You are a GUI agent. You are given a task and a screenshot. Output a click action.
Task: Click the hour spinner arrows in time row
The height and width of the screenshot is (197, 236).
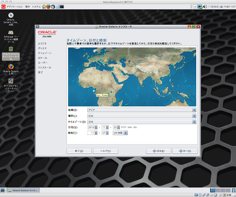coord(96,133)
